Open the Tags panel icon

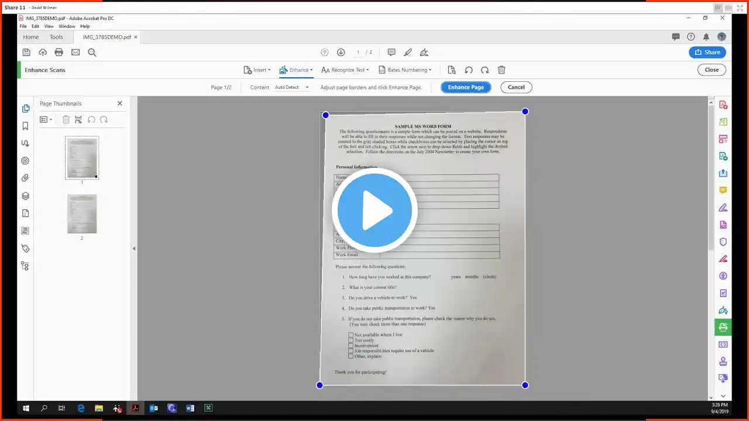(25, 249)
